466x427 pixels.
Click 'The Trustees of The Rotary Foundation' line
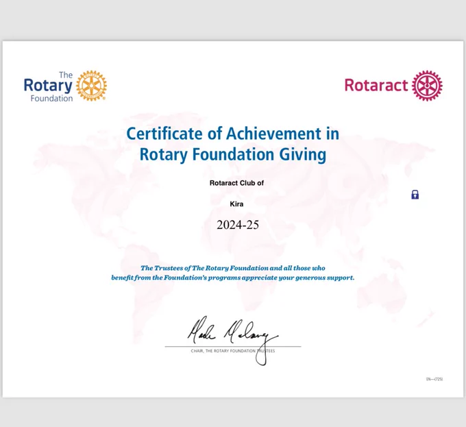coord(233,268)
